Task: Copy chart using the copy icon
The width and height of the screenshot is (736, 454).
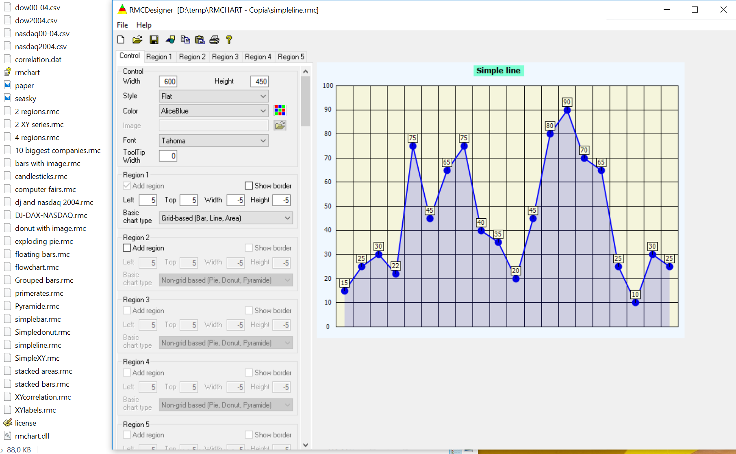Action: [185, 40]
